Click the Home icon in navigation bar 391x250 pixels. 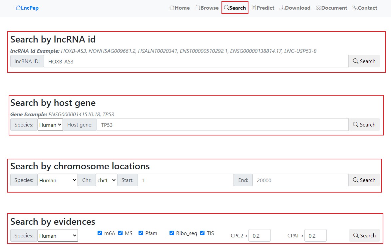click(x=172, y=8)
